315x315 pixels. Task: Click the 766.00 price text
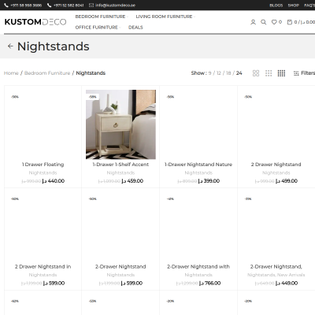tap(210, 283)
